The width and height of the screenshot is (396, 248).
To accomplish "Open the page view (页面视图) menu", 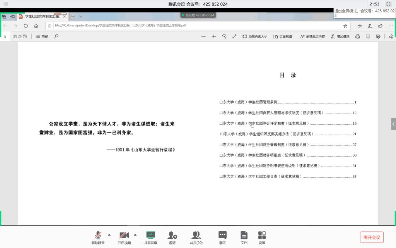I will (283, 36).
